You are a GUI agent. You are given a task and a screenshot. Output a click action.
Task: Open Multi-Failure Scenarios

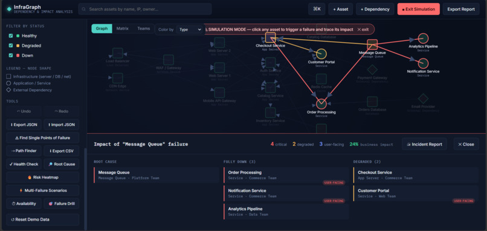tap(42, 191)
